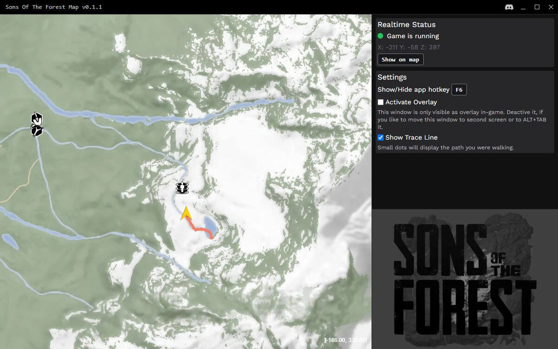The height and width of the screenshot is (349, 558).
Task: Click the Realtime Status heading
Action: tap(407, 24)
